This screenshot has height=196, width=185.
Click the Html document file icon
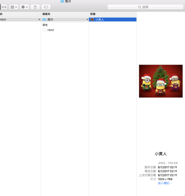click(x=44, y=30)
